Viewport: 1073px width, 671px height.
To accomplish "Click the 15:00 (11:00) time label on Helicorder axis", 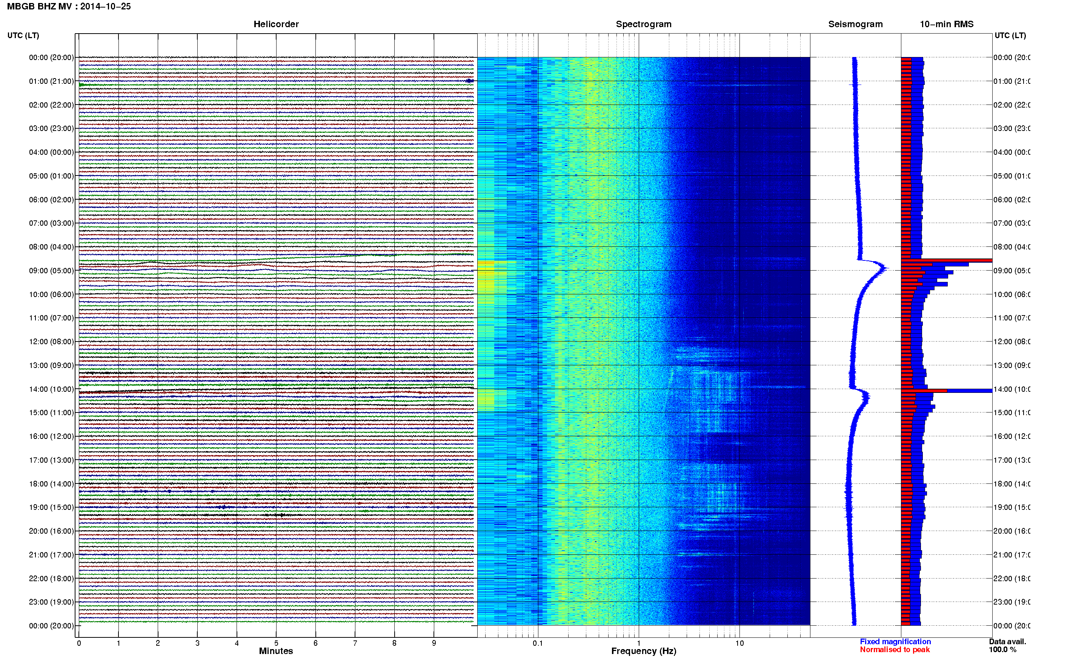I will click(51, 412).
